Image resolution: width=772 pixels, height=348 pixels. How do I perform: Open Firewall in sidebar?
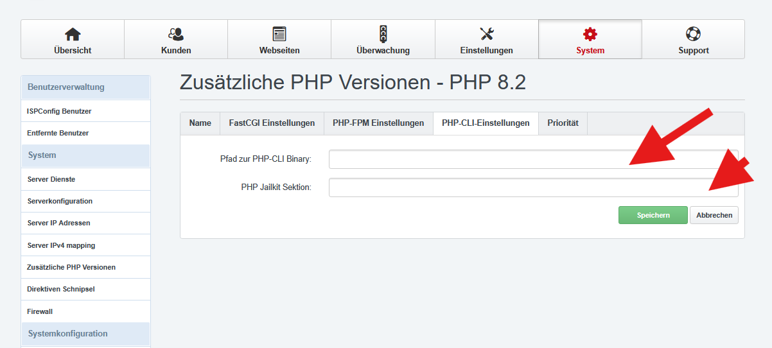point(86,311)
